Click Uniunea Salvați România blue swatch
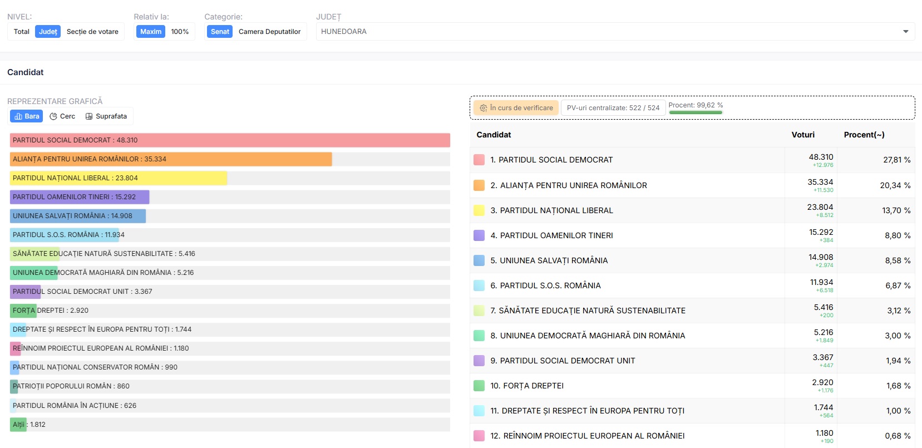 click(x=479, y=260)
